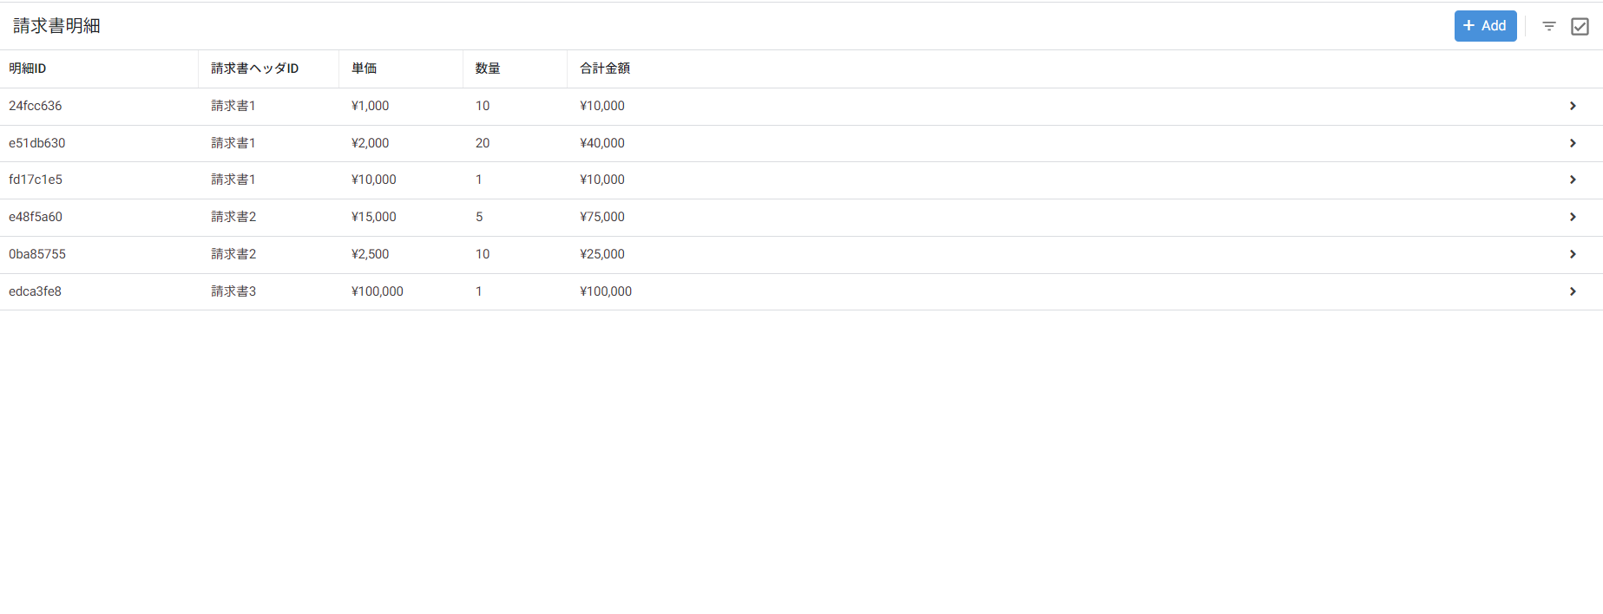Click unit price ¥2,500
Viewport: 1603px width, 614px height.
(371, 254)
